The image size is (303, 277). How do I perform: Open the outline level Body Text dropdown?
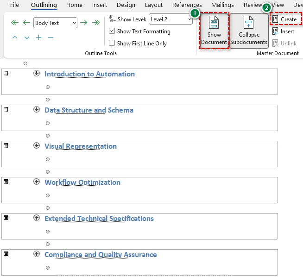[x=55, y=23]
